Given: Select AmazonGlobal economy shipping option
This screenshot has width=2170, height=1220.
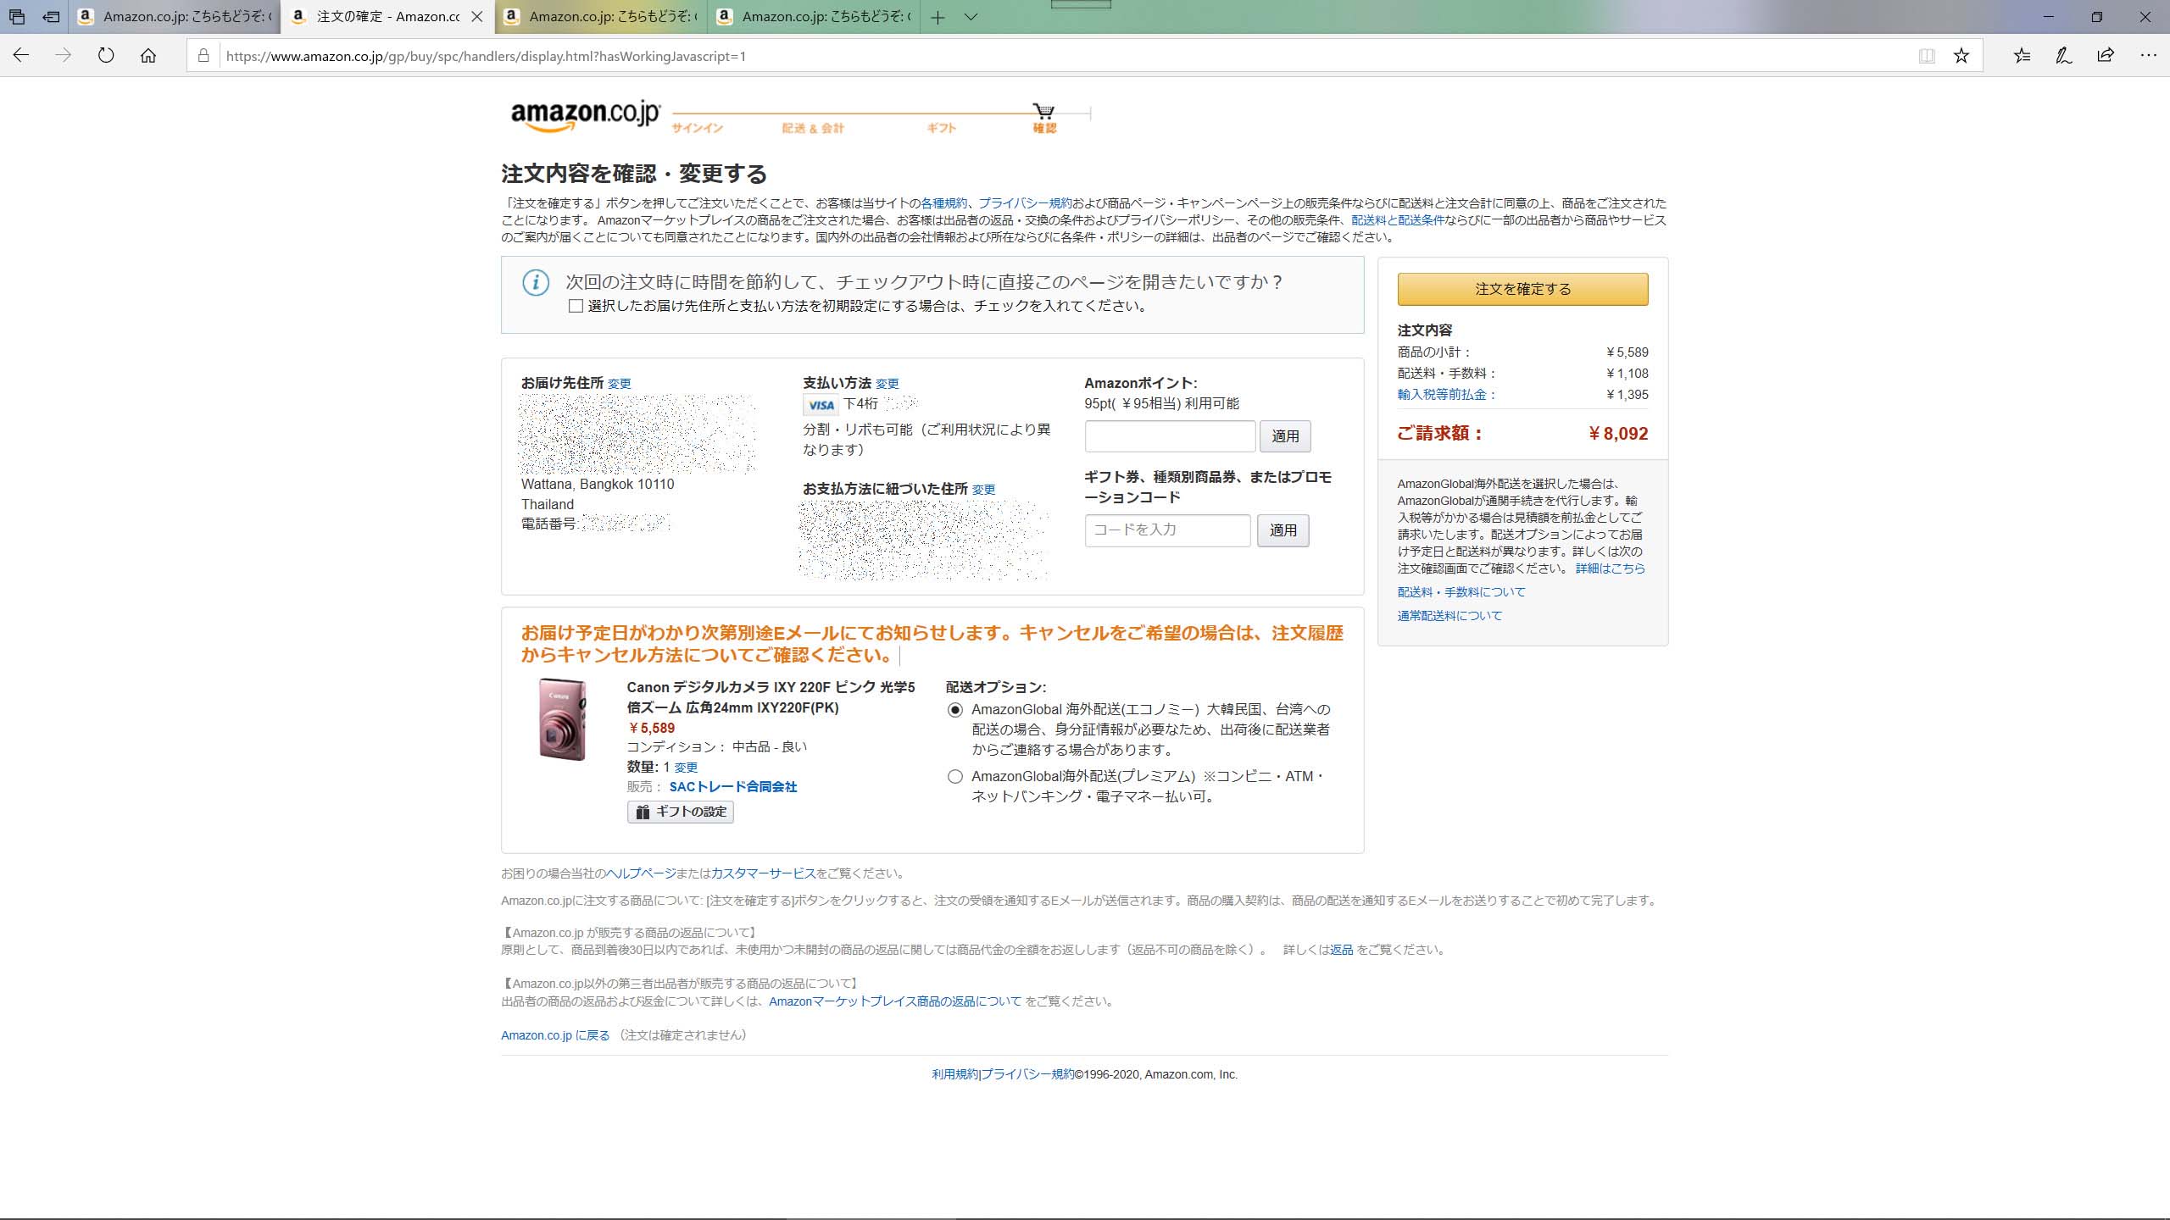Looking at the screenshot, I should tap(955, 710).
